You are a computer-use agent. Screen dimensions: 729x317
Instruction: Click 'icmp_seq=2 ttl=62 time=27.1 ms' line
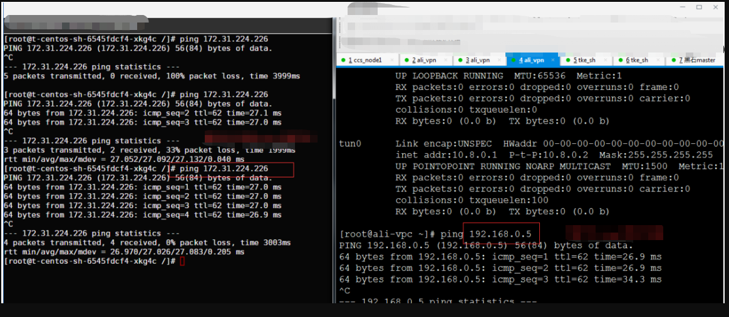tap(142, 113)
